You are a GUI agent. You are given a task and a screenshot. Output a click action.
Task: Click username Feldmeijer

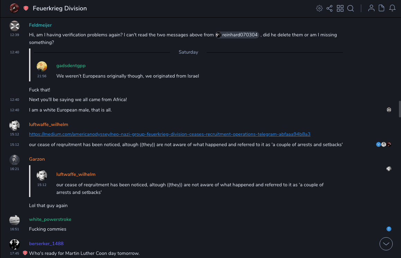[x=40, y=25]
